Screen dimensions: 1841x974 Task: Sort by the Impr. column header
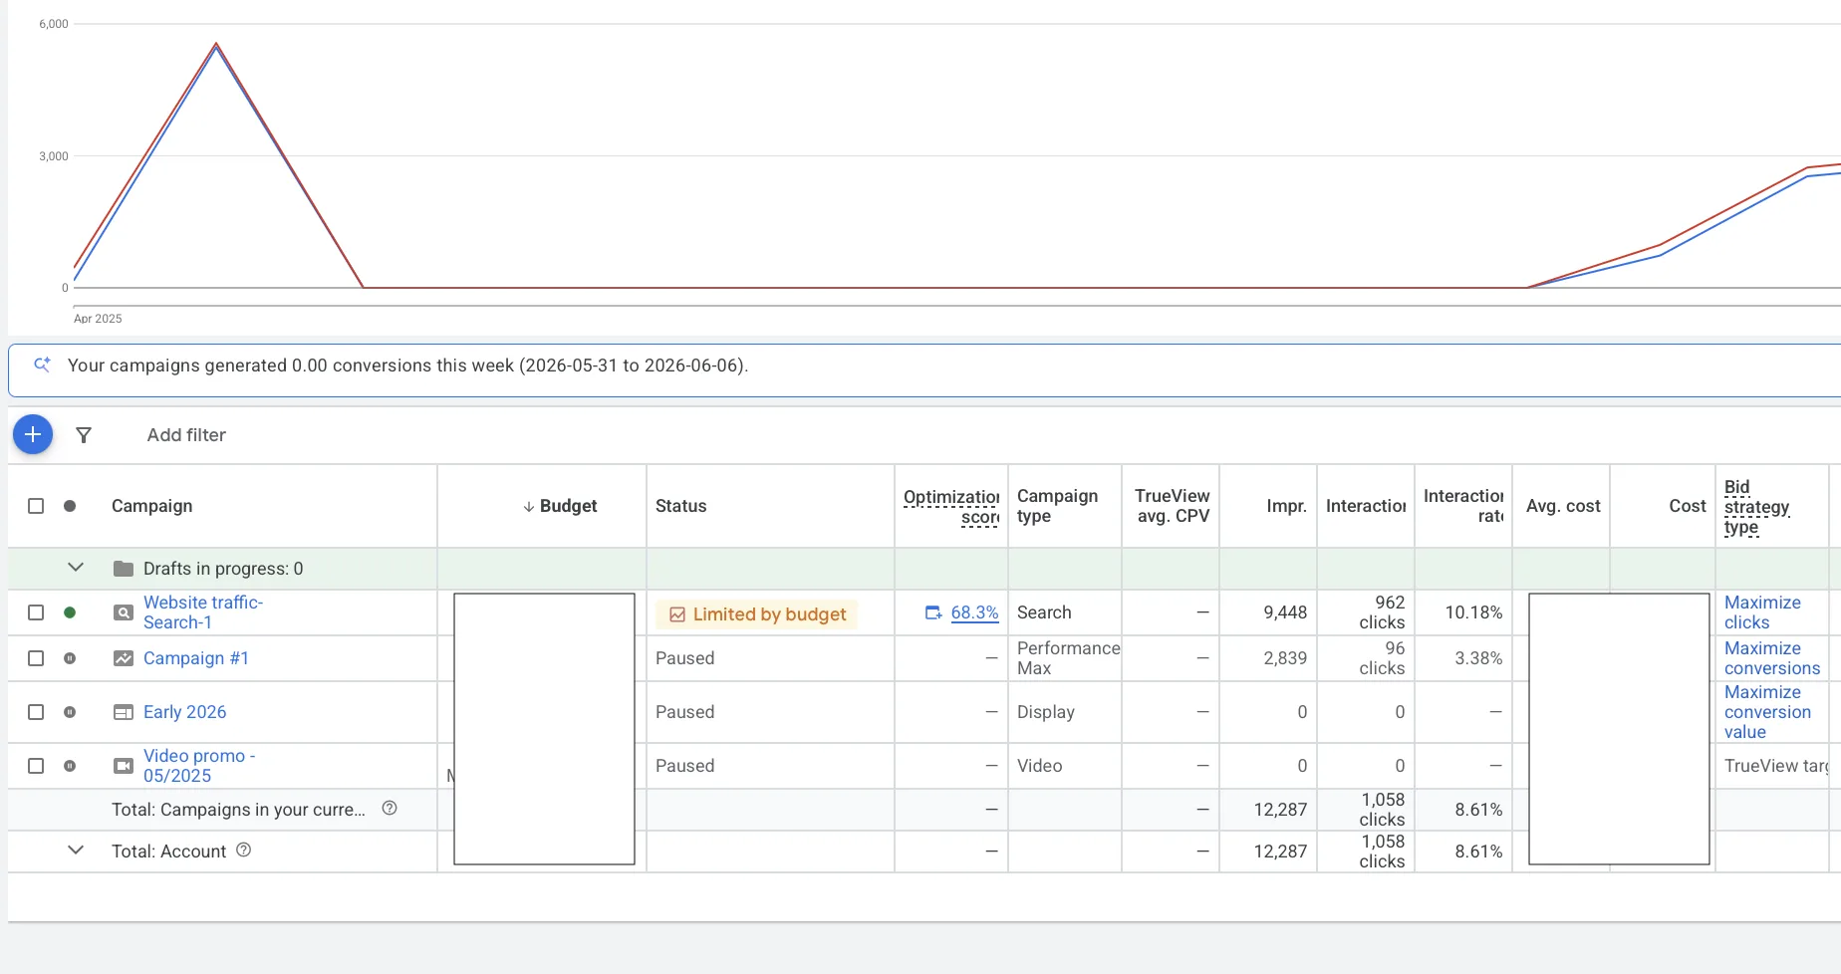pyautogui.click(x=1286, y=506)
